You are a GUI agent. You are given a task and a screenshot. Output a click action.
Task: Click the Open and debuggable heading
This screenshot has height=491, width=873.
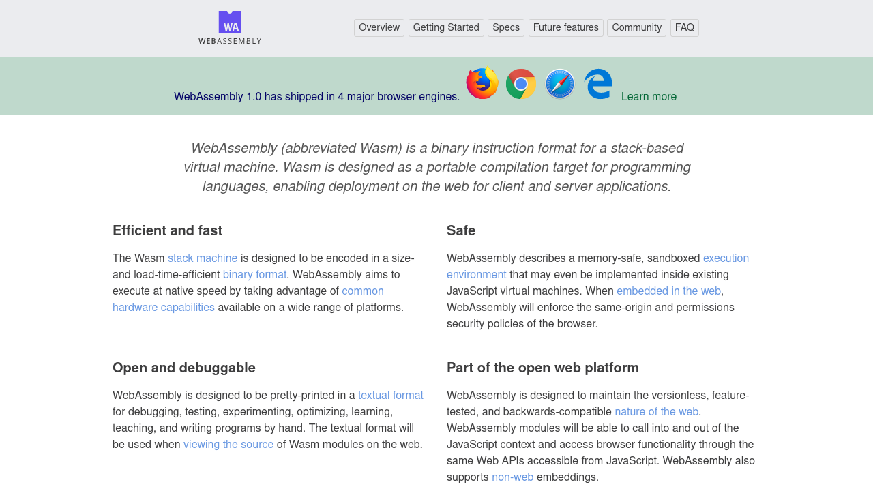(184, 368)
